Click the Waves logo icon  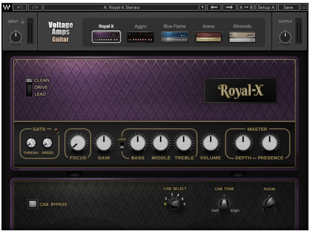[6, 7]
